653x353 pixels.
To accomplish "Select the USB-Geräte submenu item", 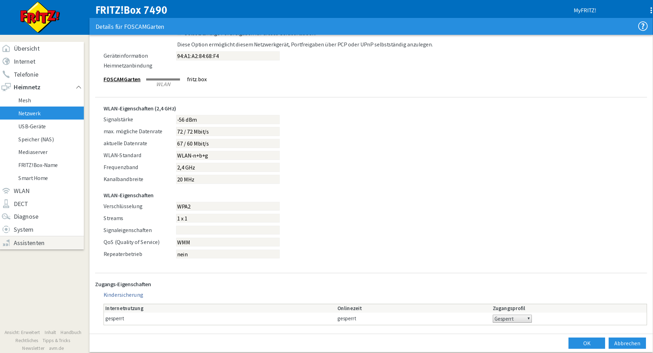I will (42, 127).
